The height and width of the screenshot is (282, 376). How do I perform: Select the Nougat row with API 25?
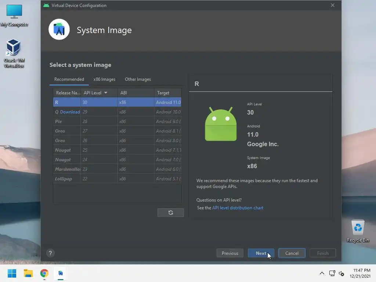117,150
